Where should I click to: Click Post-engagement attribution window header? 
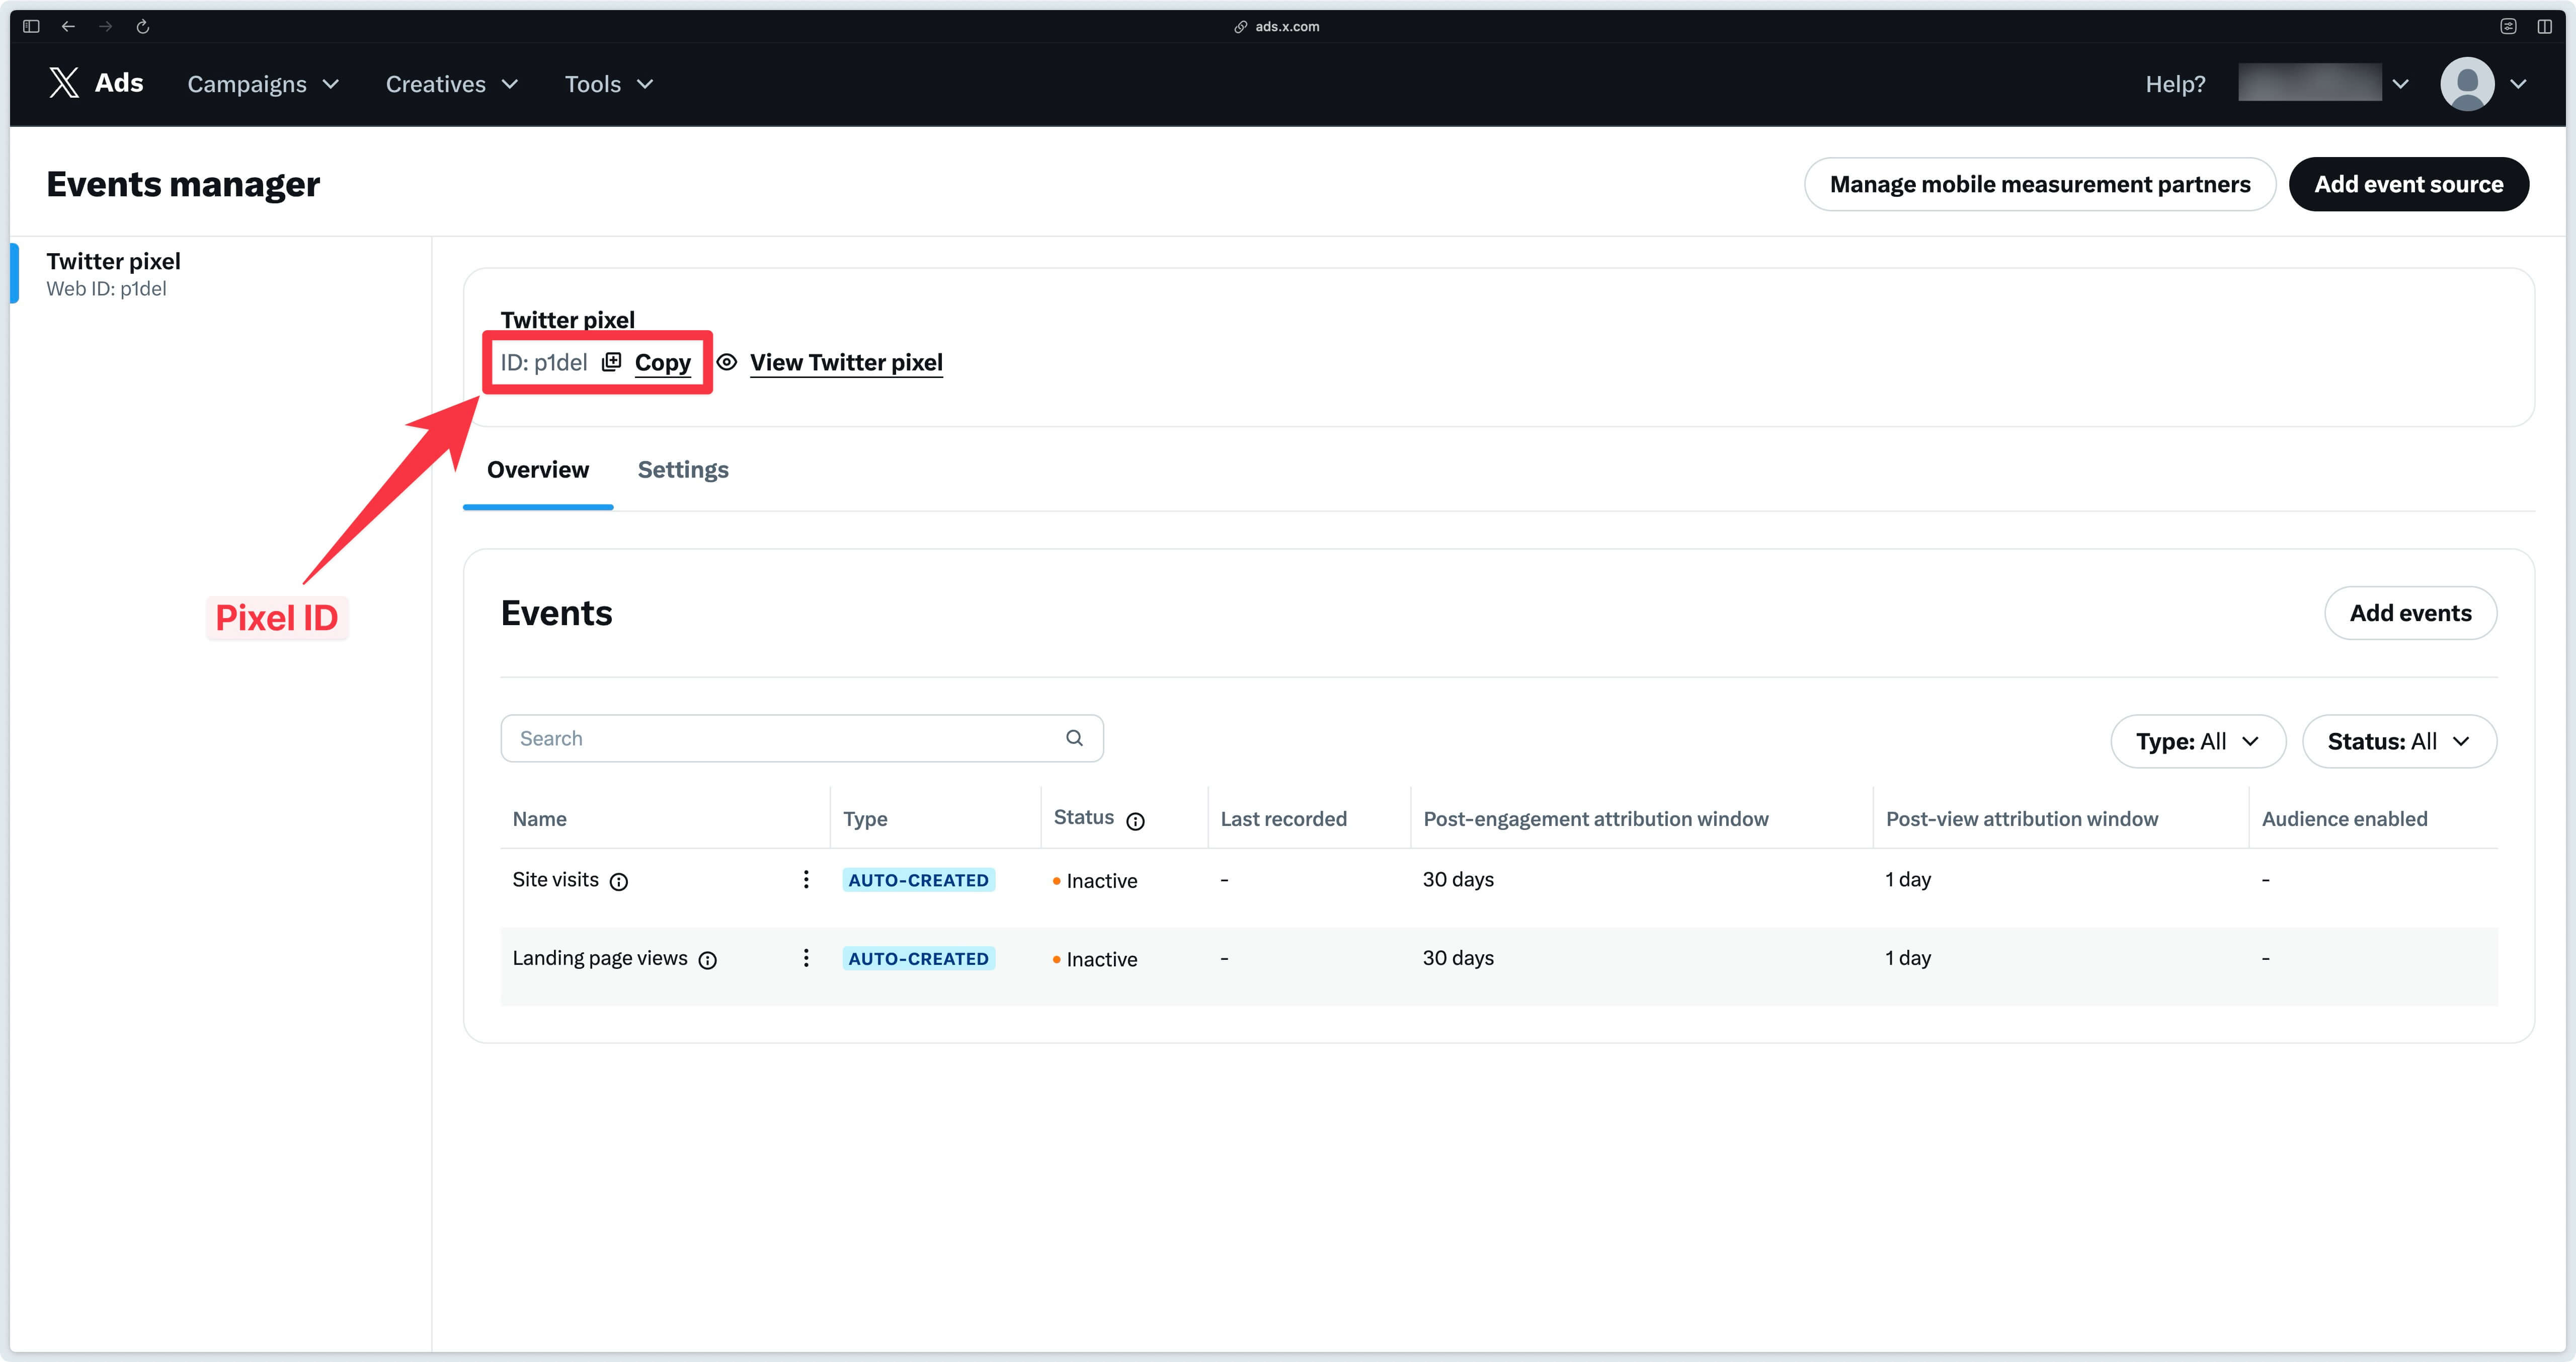(x=1596, y=818)
